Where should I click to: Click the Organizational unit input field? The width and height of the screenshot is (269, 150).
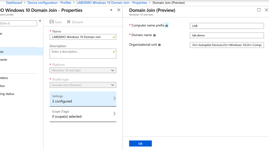pyautogui.click(x=227, y=45)
